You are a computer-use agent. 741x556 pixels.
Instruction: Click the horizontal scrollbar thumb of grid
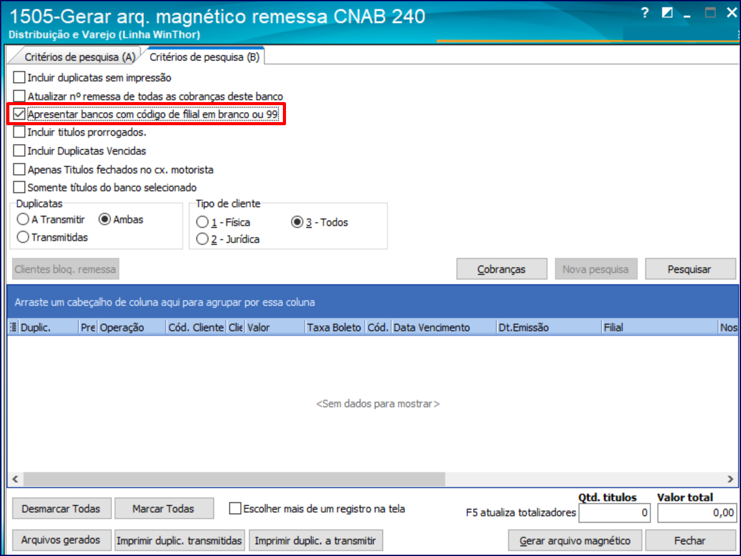pos(234,479)
